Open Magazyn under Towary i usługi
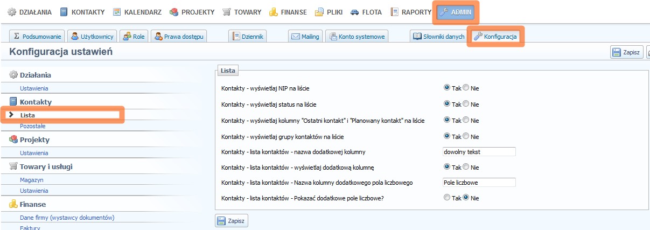The height and width of the screenshot is (230, 650). click(31, 180)
